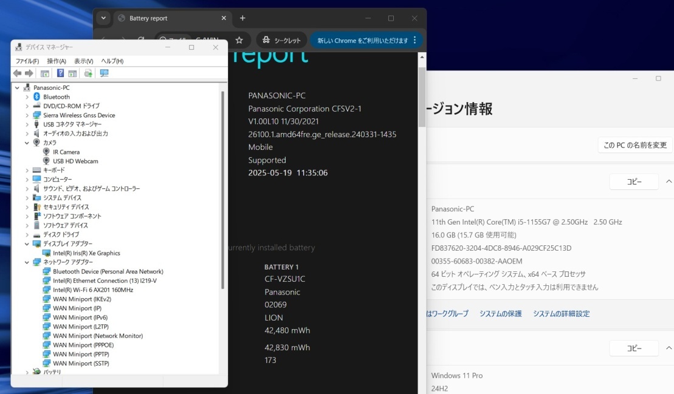The width and height of the screenshot is (674, 394).
Task: Select the WAN Miniport (SSTP) row
Action: [x=76, y=363]
